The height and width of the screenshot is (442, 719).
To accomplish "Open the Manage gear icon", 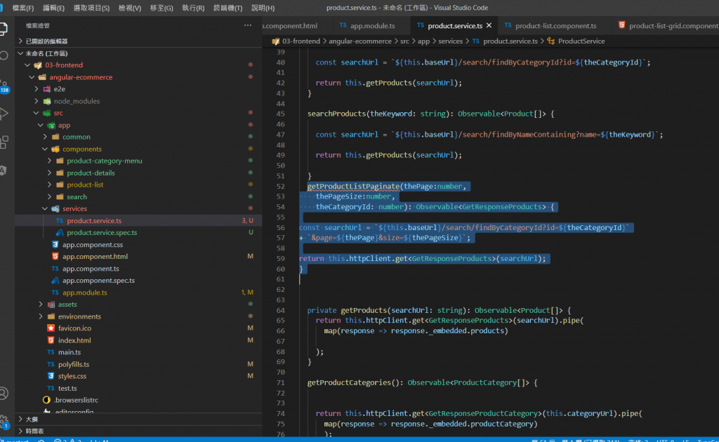I will click(5, 420).
